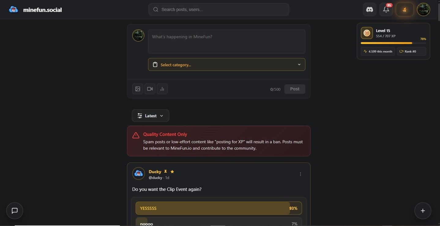Attach a video to the post
440x226 pixels.
point(150,89)
